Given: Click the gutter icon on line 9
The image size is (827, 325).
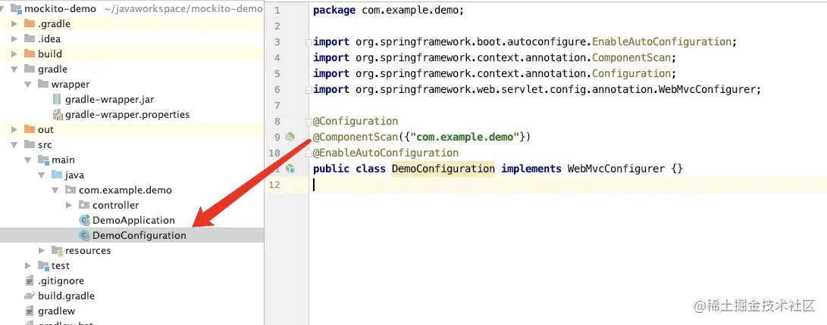Looking at the screenshot, I should pos(290,138).
